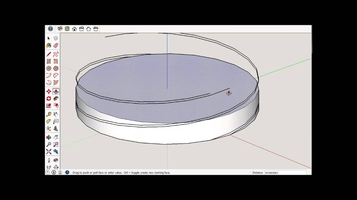The width and height of the screenshot is (357, 200).
Task: Choose the Scale tool
Action: pos(49,106)
